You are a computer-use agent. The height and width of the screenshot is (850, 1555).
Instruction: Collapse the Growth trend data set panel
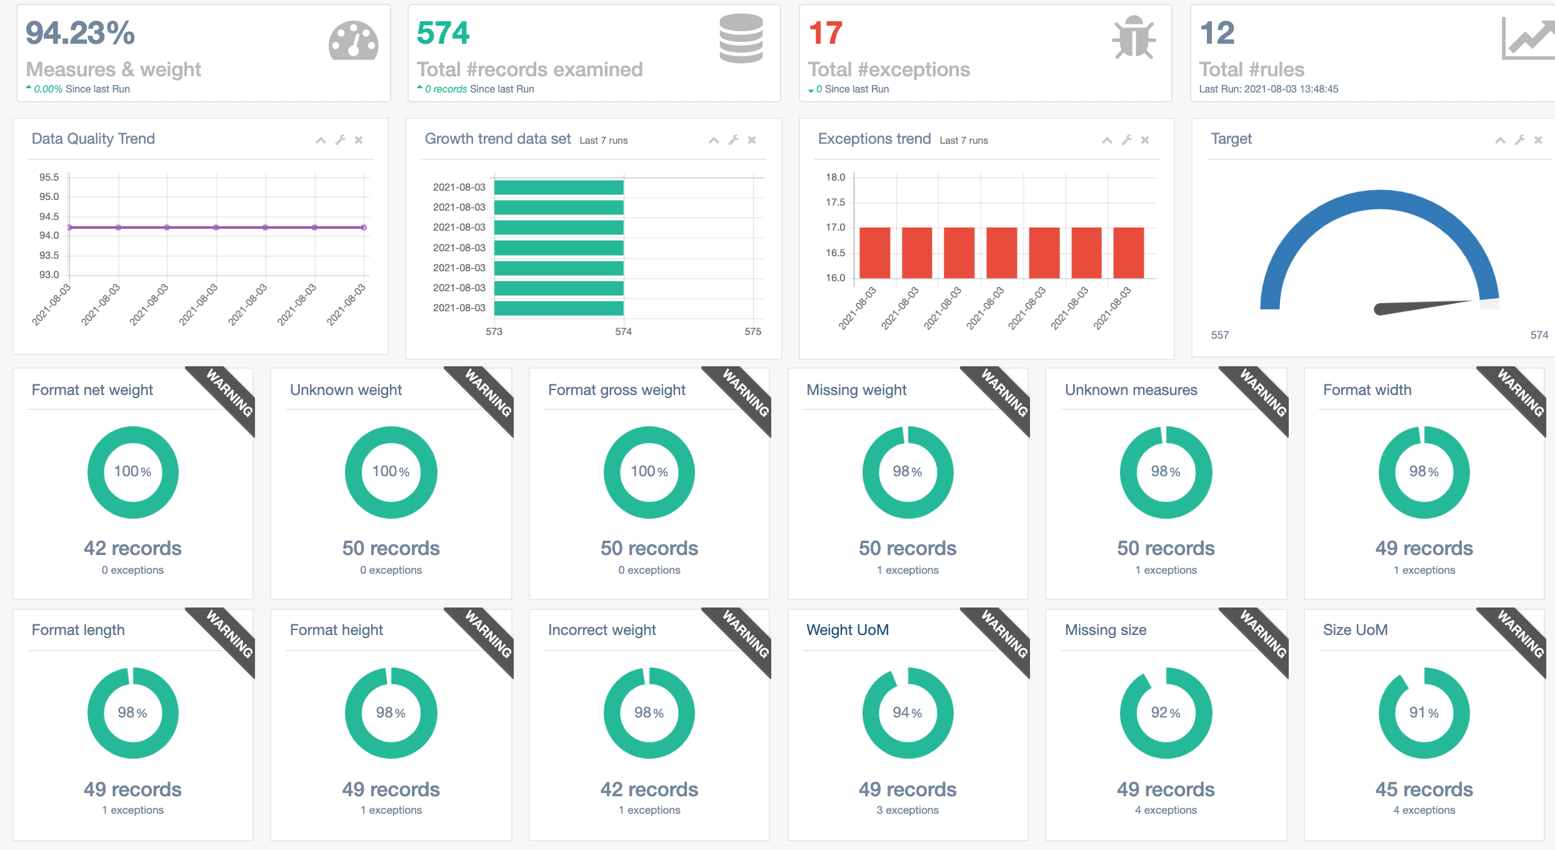tap(714, 140)
